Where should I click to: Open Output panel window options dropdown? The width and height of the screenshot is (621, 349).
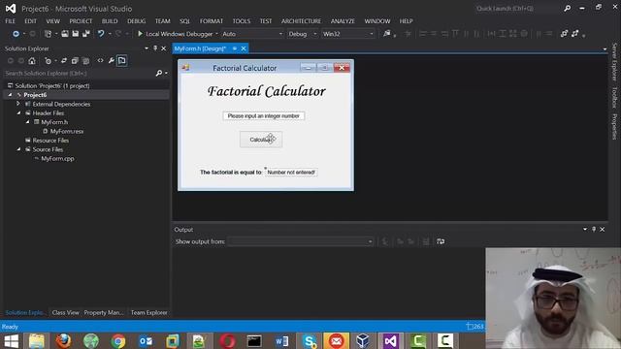coord(585,229)
